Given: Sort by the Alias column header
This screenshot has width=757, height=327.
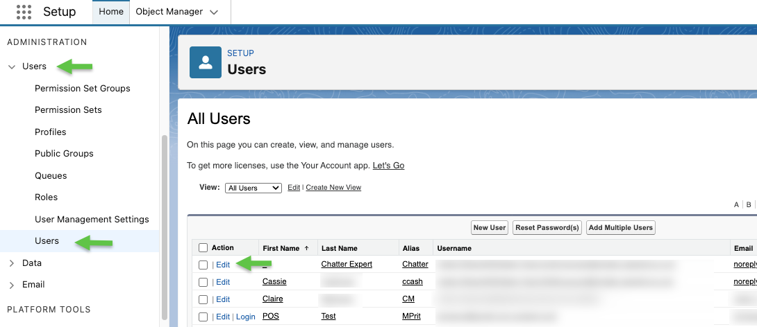Looking at the screenshot, I should tap(411, 249).
